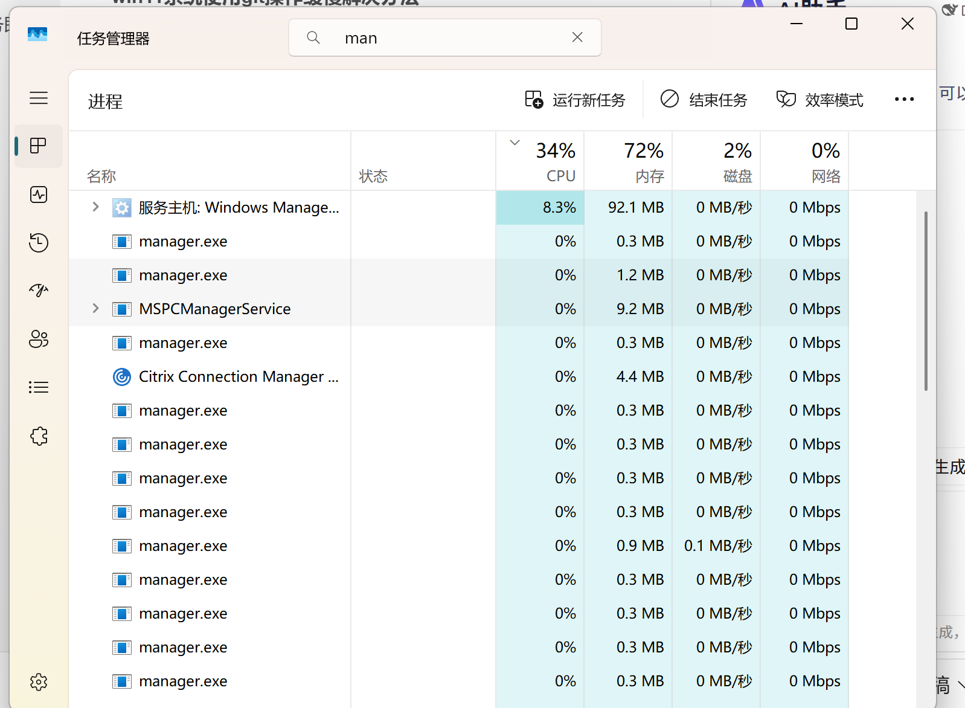Screen dimensions: 965x708
Task: Open the hamburger navigation menu
Action: 39,98
